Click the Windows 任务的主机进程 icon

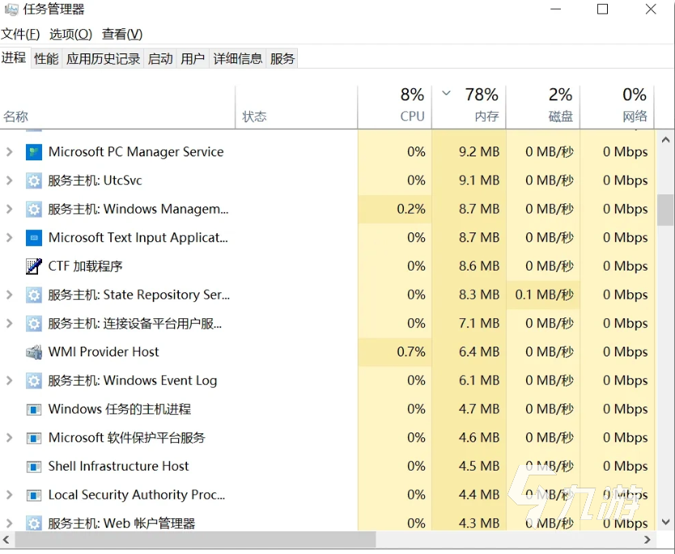[x=33, y=409]
